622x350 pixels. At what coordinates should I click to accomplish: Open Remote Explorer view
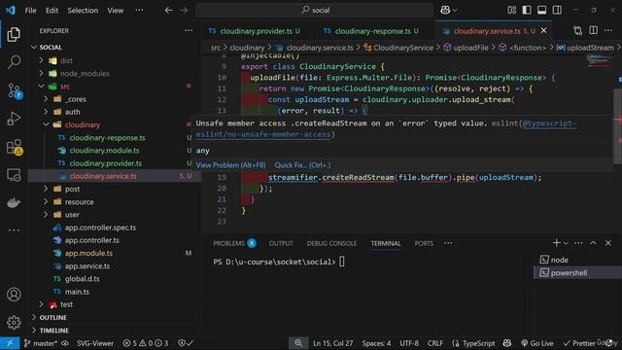click(14, 175)
